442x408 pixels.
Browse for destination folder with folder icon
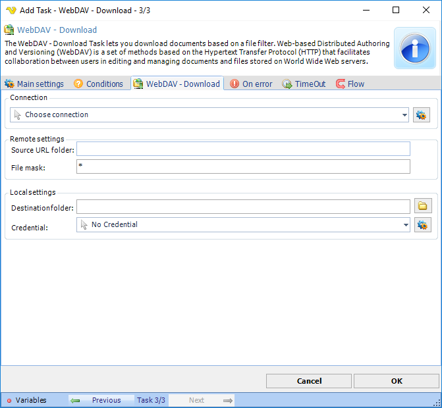[x=422, y=206]
